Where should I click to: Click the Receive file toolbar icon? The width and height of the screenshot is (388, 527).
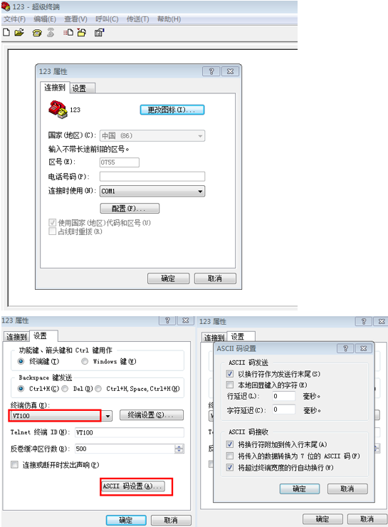[x=82, y=33]
